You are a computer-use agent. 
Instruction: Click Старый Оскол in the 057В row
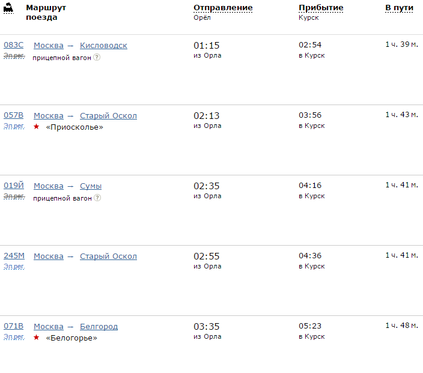click(x=108, y=116)
